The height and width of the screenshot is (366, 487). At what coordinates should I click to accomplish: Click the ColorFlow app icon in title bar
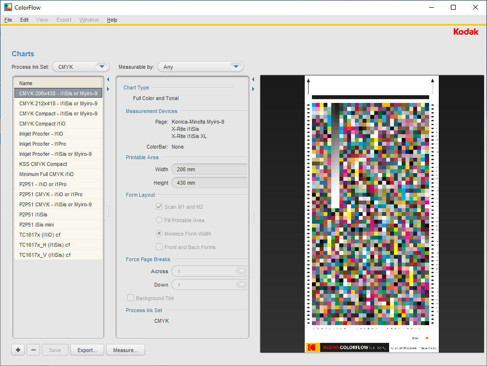point(8,7)
